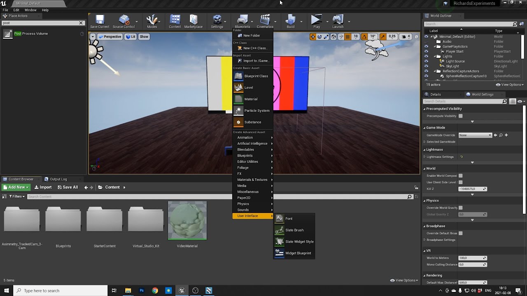Create a Blueprint Class asset
This screenshot has width=527, height=296.
pyautogui.click(x=253, y=76)
